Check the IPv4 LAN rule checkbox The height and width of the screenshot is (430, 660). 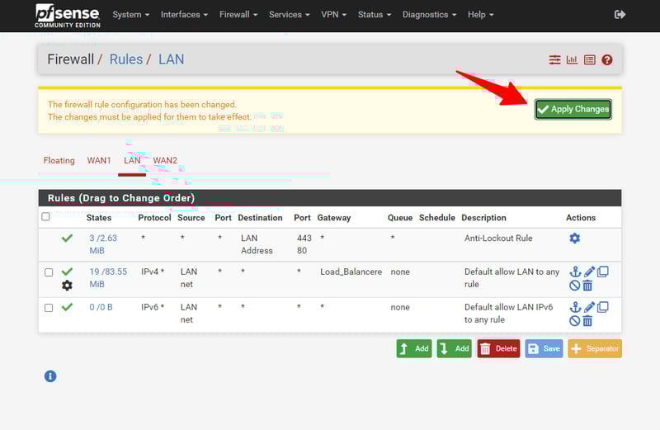click(49, 272)
